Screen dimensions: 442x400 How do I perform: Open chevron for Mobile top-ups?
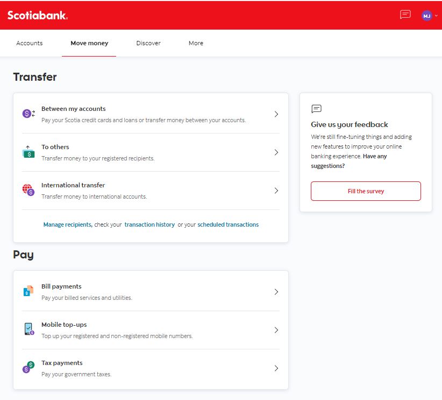276,330
